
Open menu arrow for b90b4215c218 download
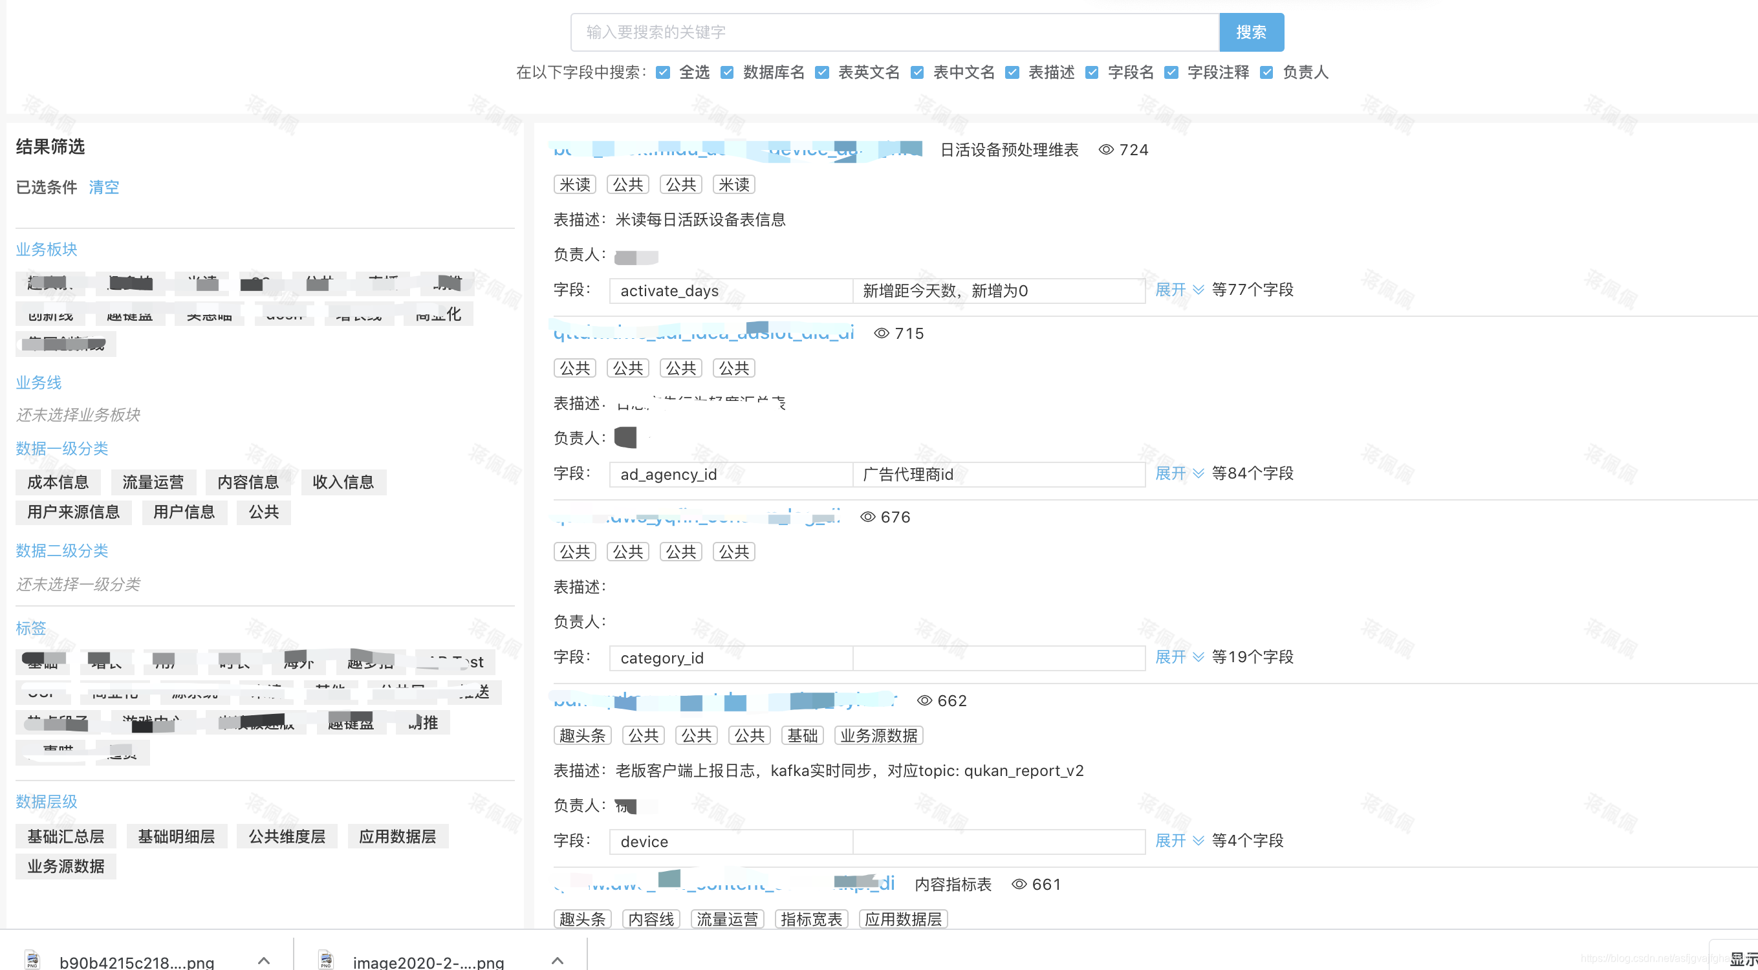[264, 960]
